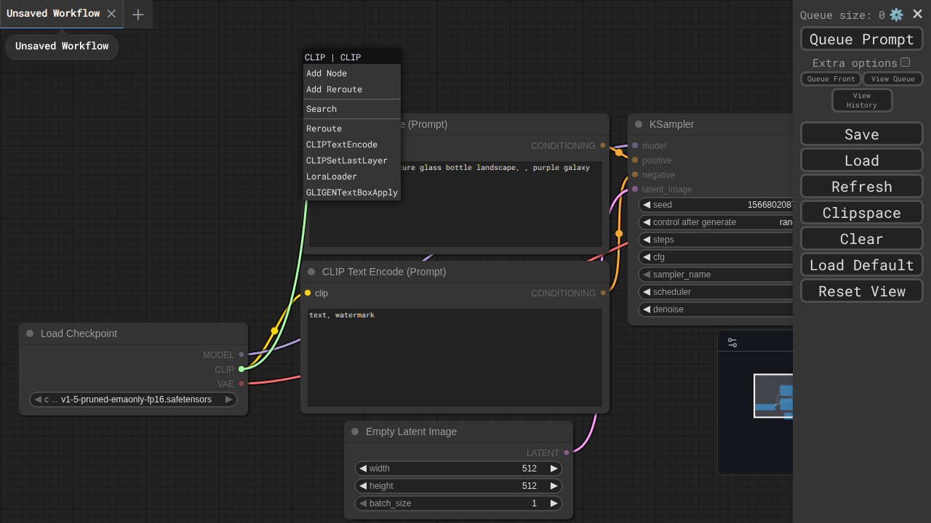The width and height of the screenshot is (931, 523).
Task: Collapse the Empty Latent Image node
Action: (355, 431)
